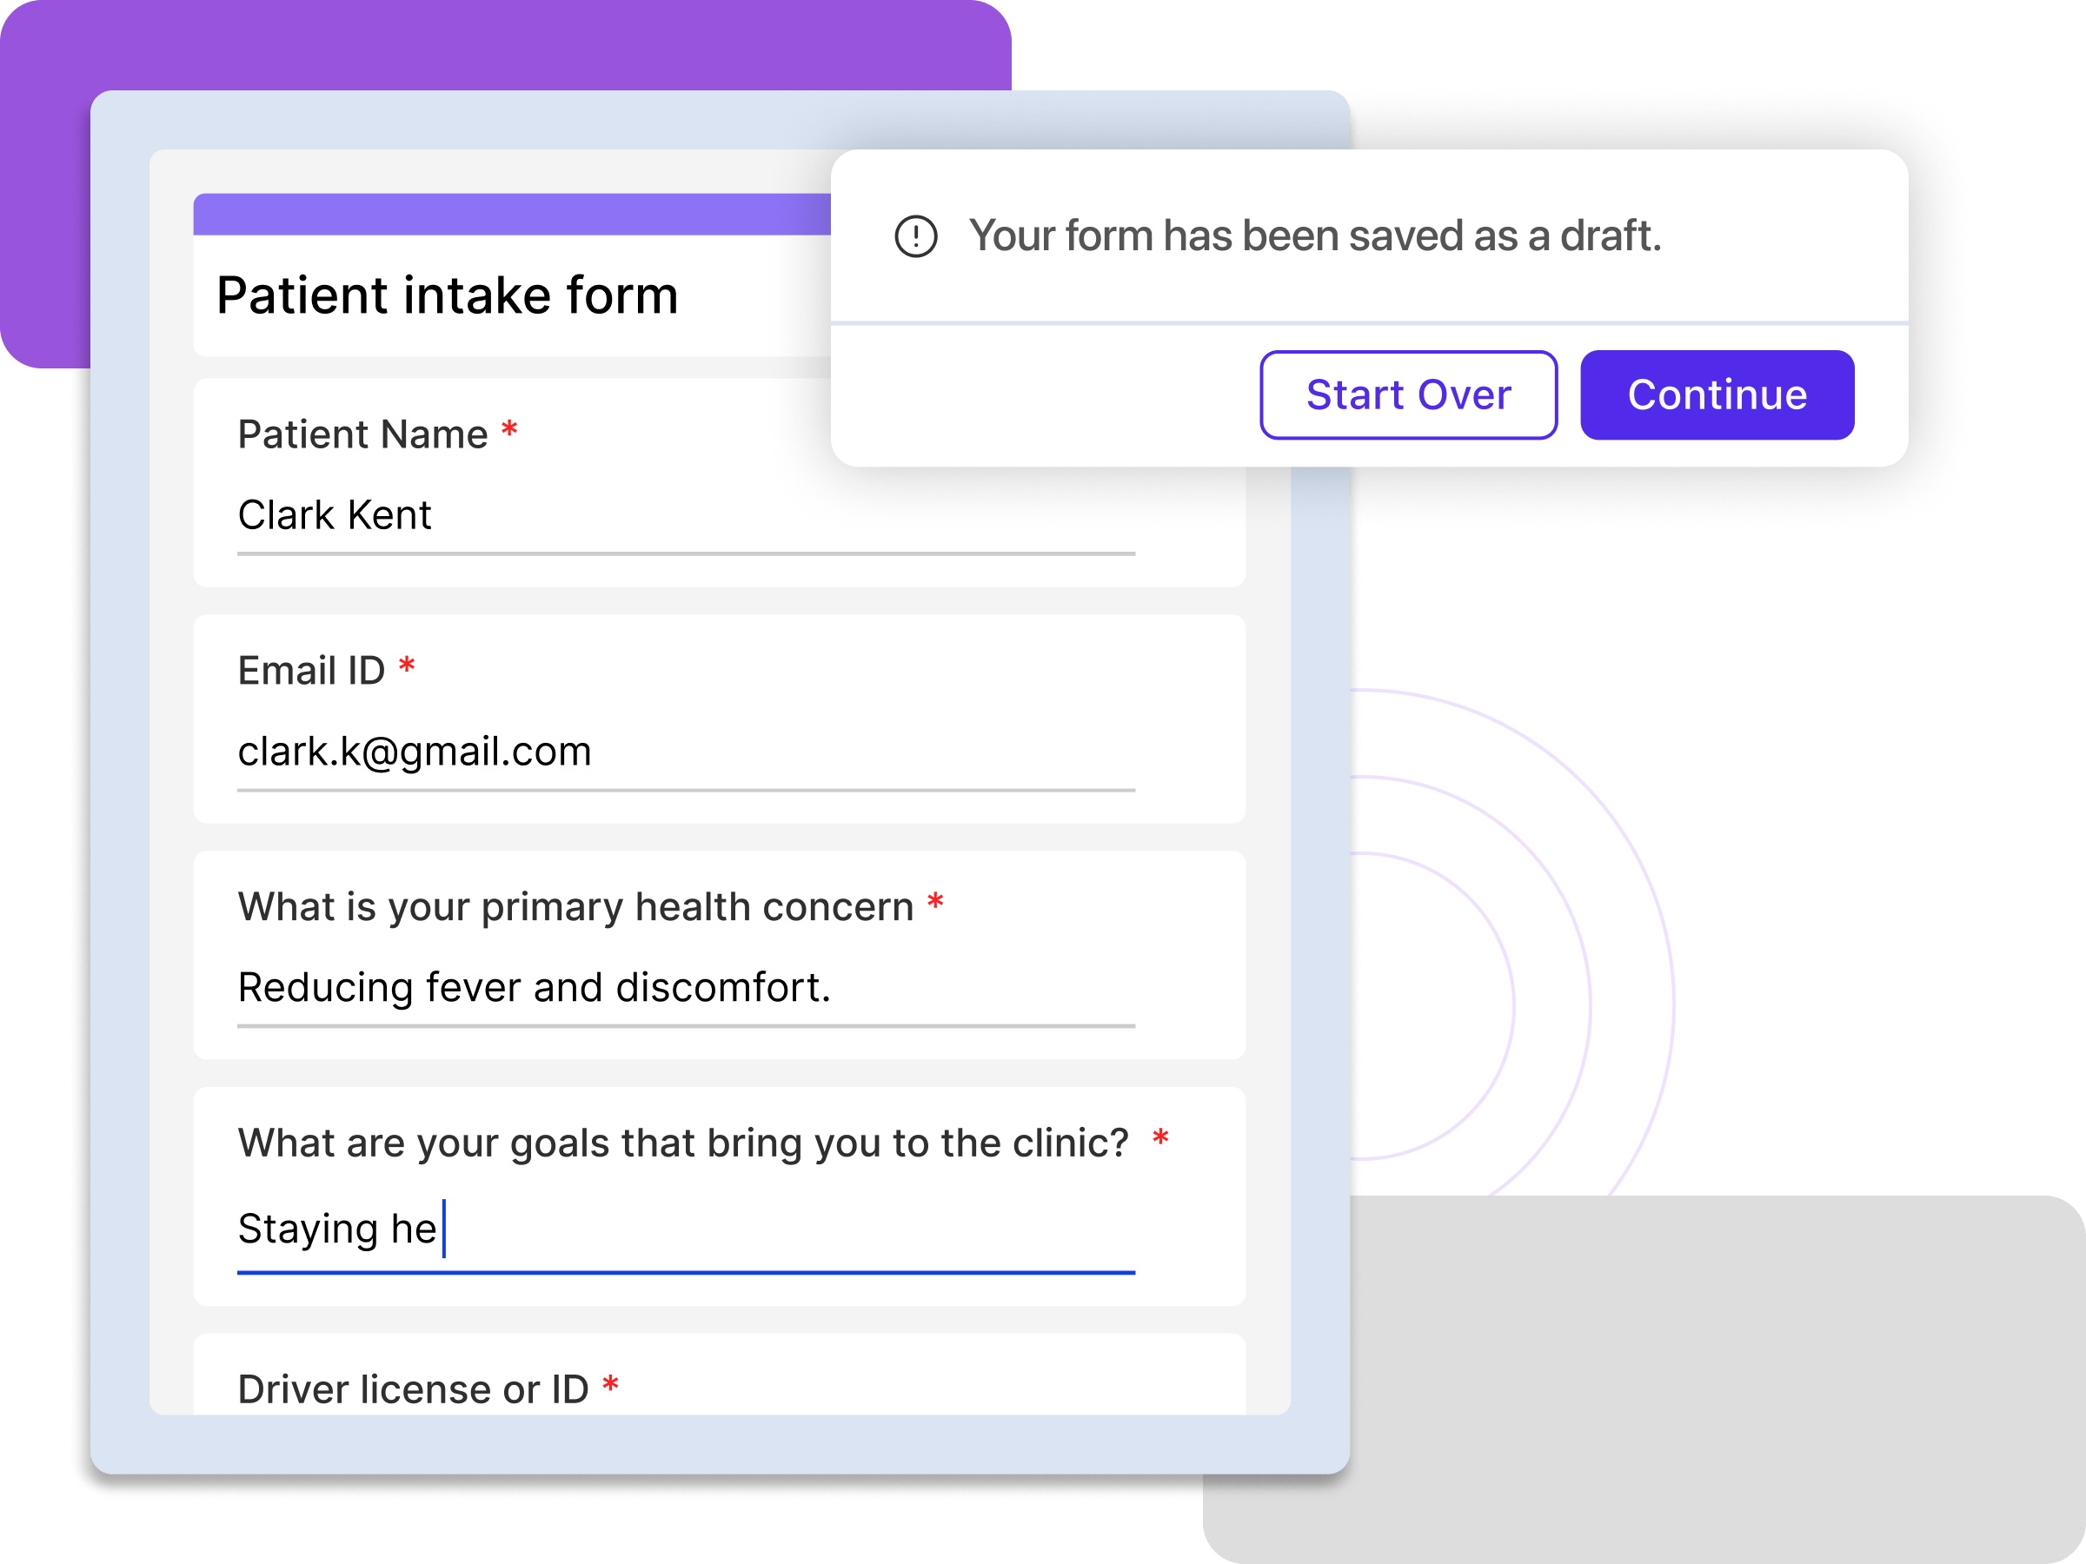The image size is (2086, 1564).
Task: Click the saved as a draft message text
Action: (x=1314, y=235)
